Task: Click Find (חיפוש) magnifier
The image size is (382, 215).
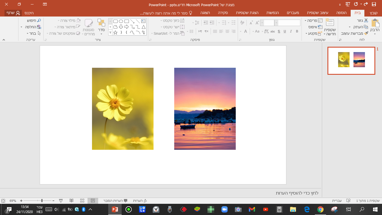Action: coord(34,20)
